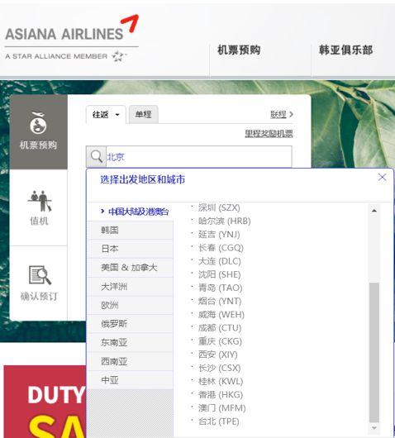This screenshot has height=438, width=395.
Task: Close the departure city selection popup
Action: (382, 177)
